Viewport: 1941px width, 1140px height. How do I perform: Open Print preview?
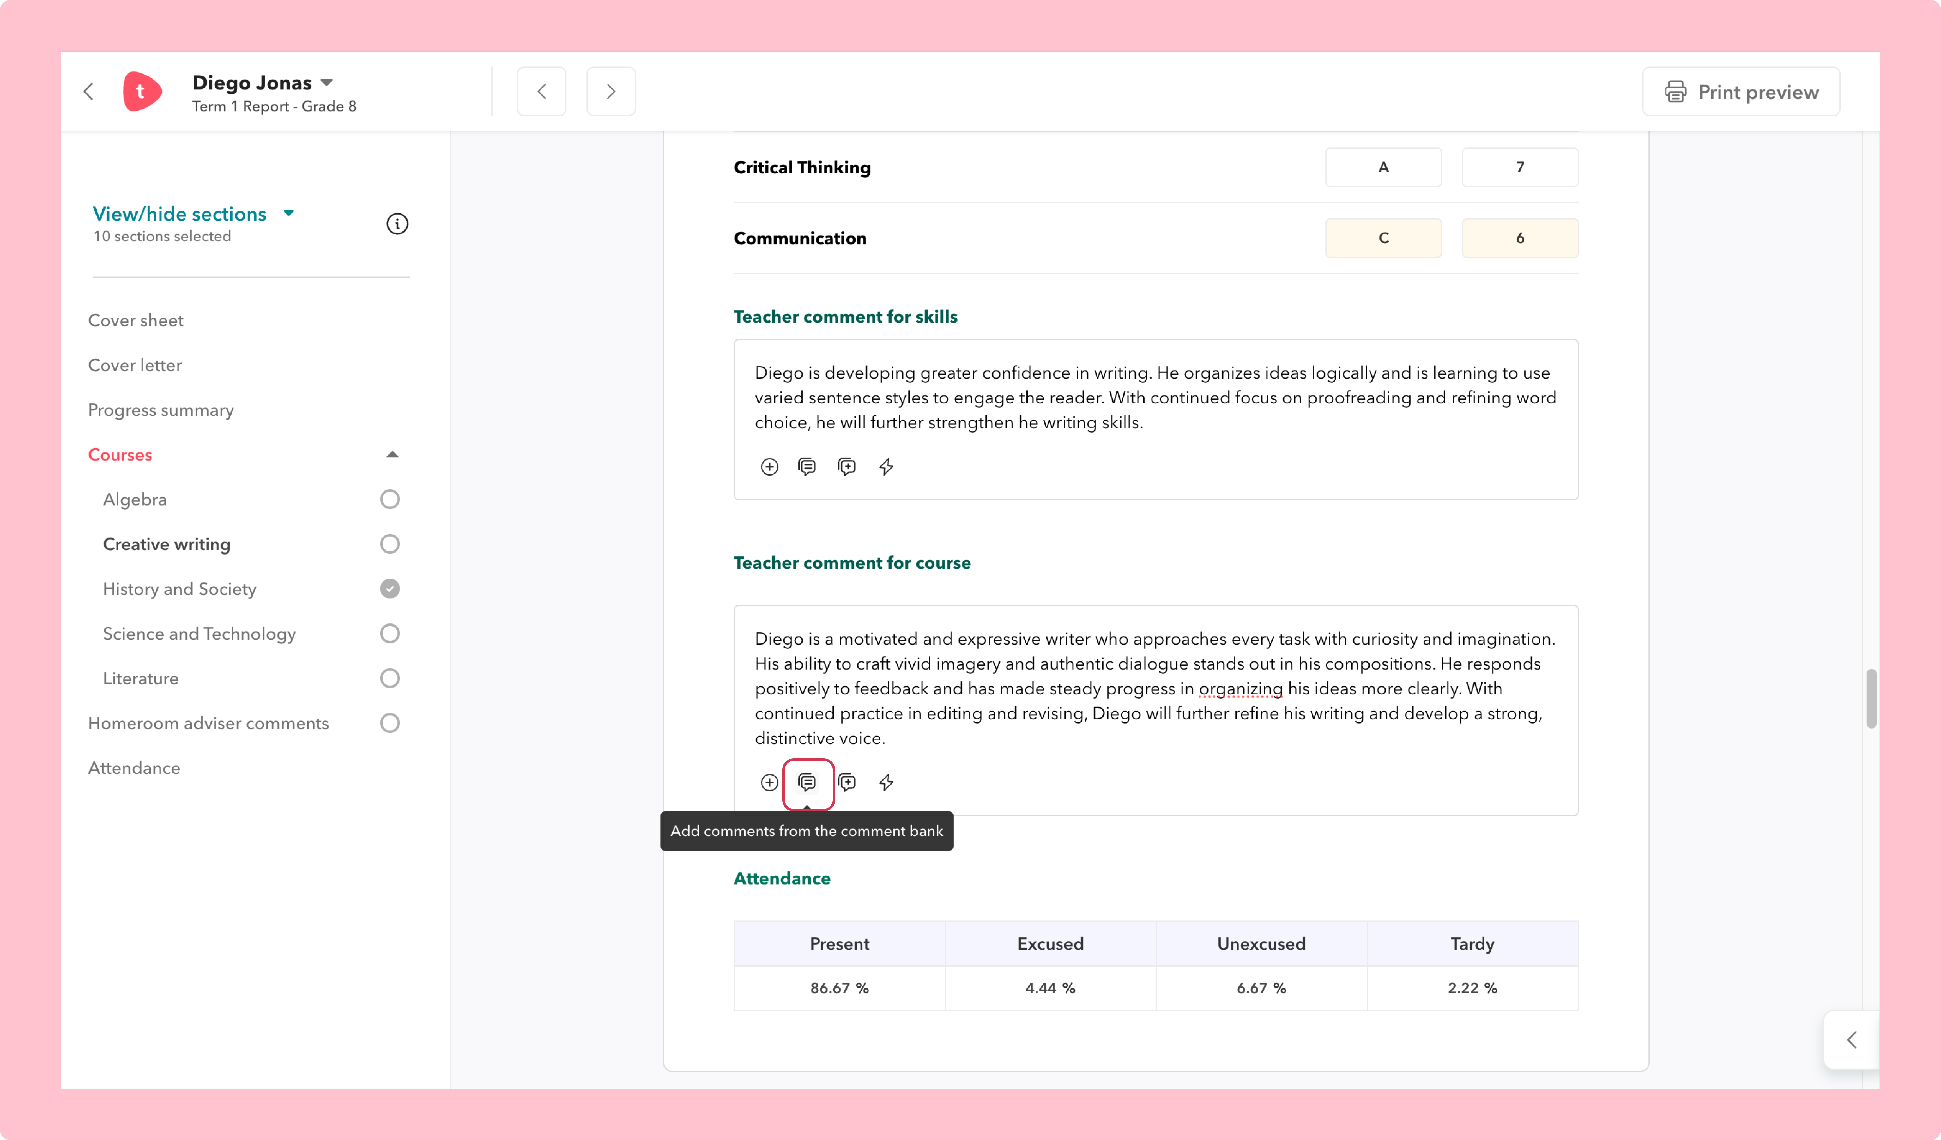point(1741,92)
